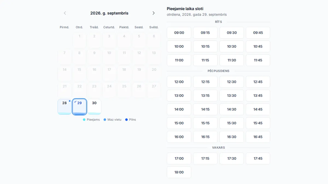
Task: Pick the 13:15 time slot
Action: coord(205,96)
